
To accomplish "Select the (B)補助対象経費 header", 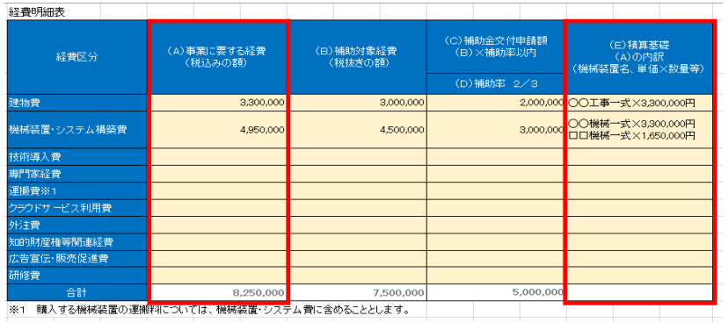I will 356,57.
